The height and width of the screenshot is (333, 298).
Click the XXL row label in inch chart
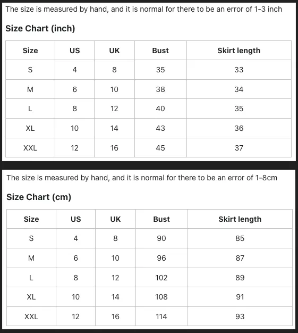(30, 148)
